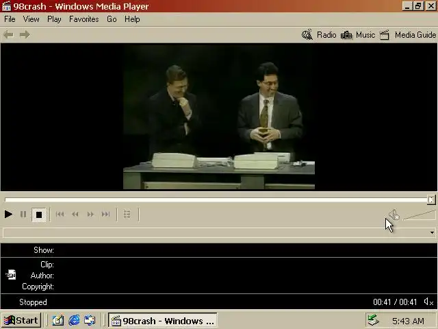Viewport: 438px width, 329px height.
Task: Close the Windows Media Player window
Action: pos(430,6)
